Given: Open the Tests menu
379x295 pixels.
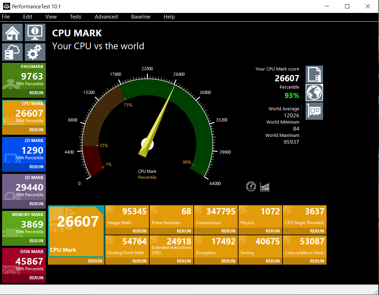Looking at the screenshot, I should pyautogui.click(x=75, y=17).
